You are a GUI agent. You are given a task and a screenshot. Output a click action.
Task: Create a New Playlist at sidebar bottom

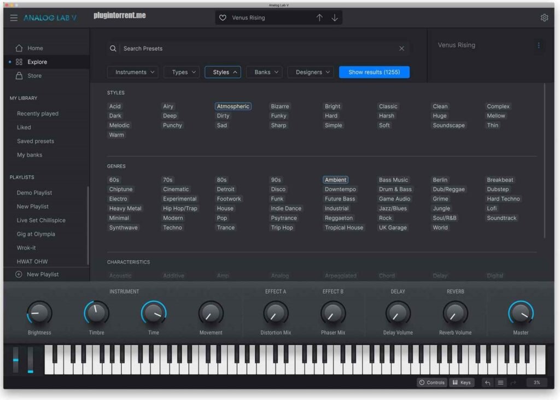[43, 274]
